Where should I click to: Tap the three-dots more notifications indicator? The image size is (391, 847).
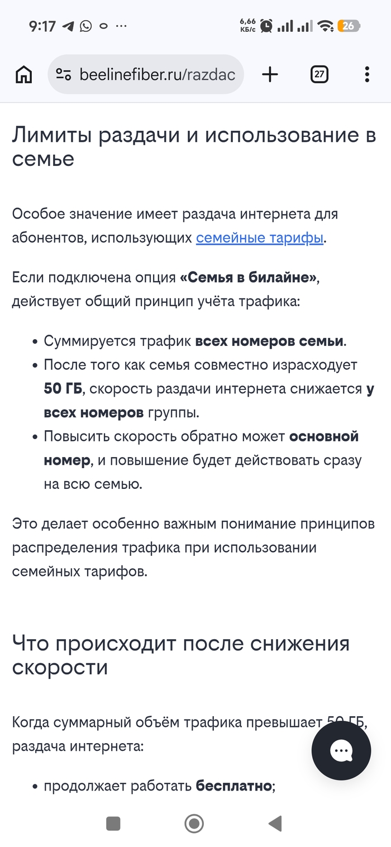click(121, 26)
